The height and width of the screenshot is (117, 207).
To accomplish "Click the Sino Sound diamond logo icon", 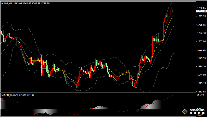I will (x=185, y=111).
